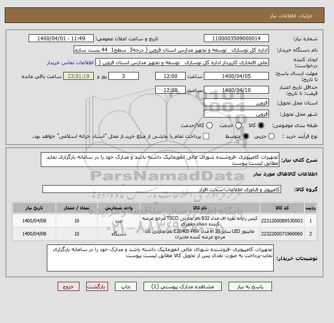The image size is (334, 323).
Task: Click the ردیف column header
Action: pyautogui.click(x=311, y=208)
